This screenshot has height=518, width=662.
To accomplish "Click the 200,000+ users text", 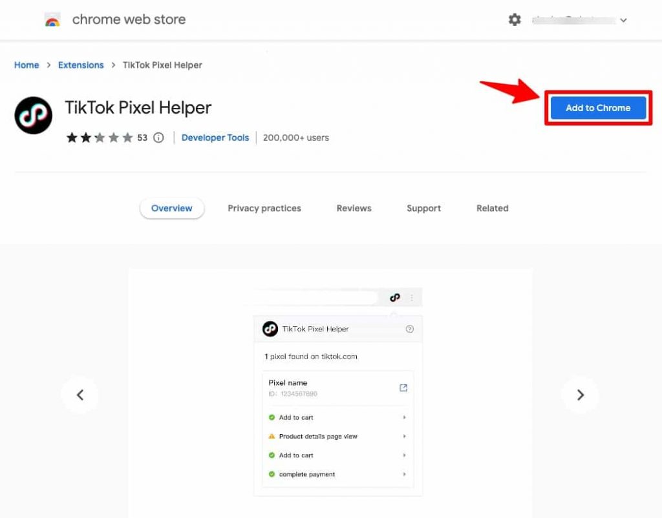I will [296, 138].
